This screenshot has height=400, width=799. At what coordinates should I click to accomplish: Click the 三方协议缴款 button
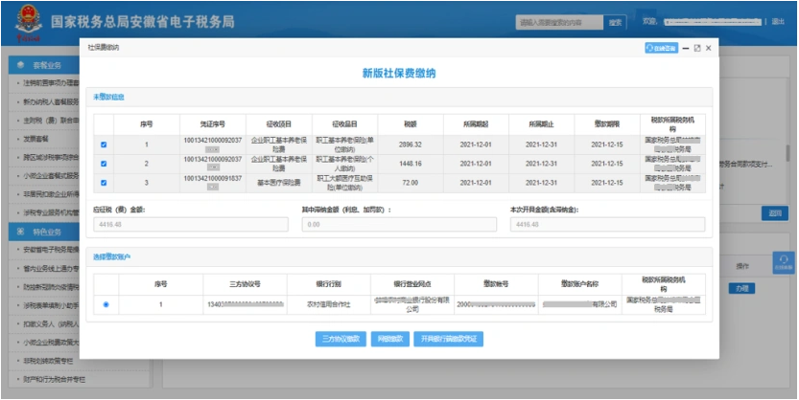tap(341, 339)
